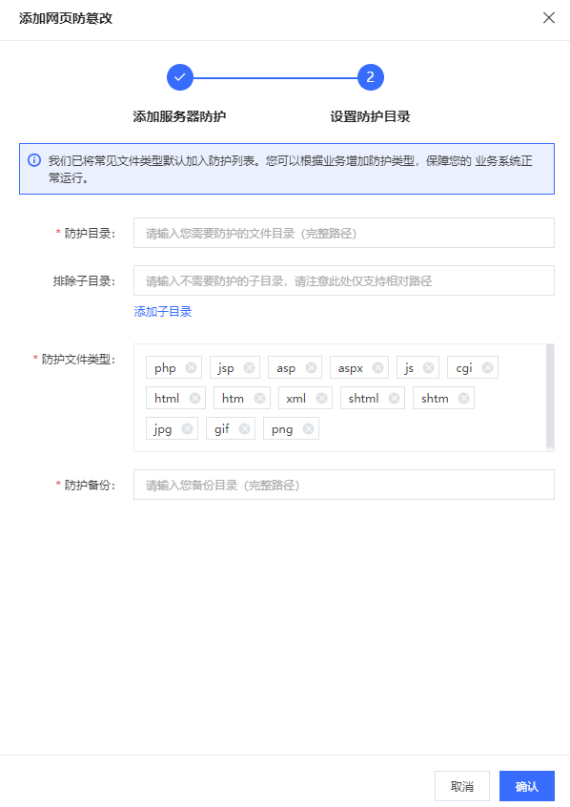Remove the xml file type tag

pyautogui.click(x=321, y=398)
